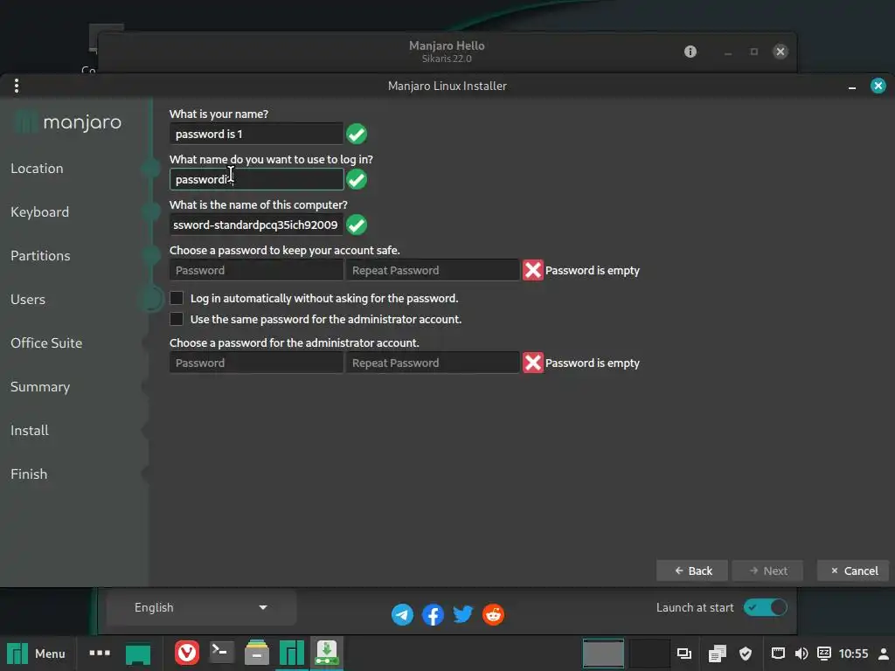Select the first workspace in pager

(603, 654)
